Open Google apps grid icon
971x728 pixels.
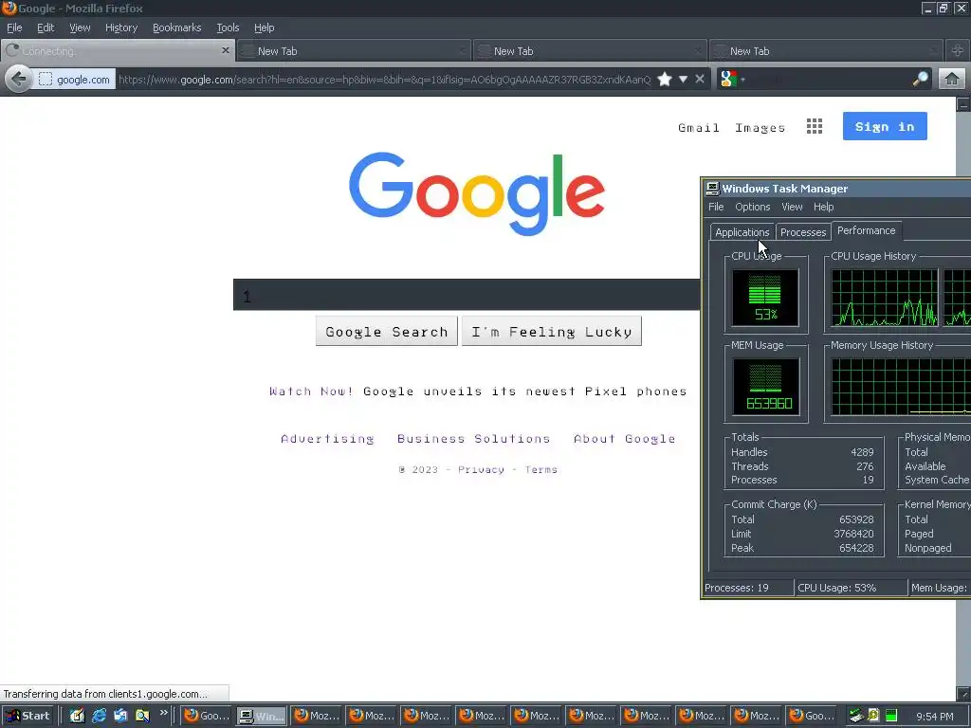[815, 126]
